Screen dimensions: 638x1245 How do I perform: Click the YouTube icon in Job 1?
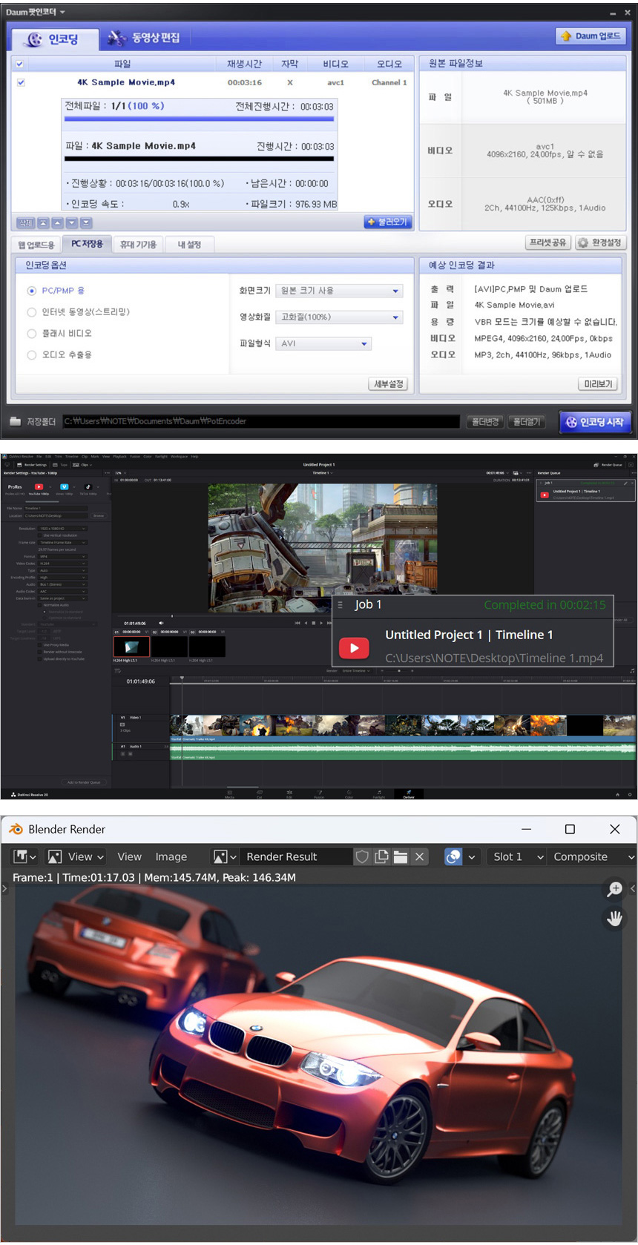tap(354, 647)
